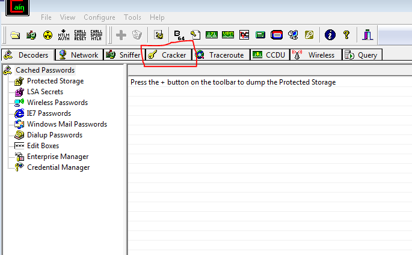Open the File menu
This screenshot has width=412, height=255.
(46, 17)
